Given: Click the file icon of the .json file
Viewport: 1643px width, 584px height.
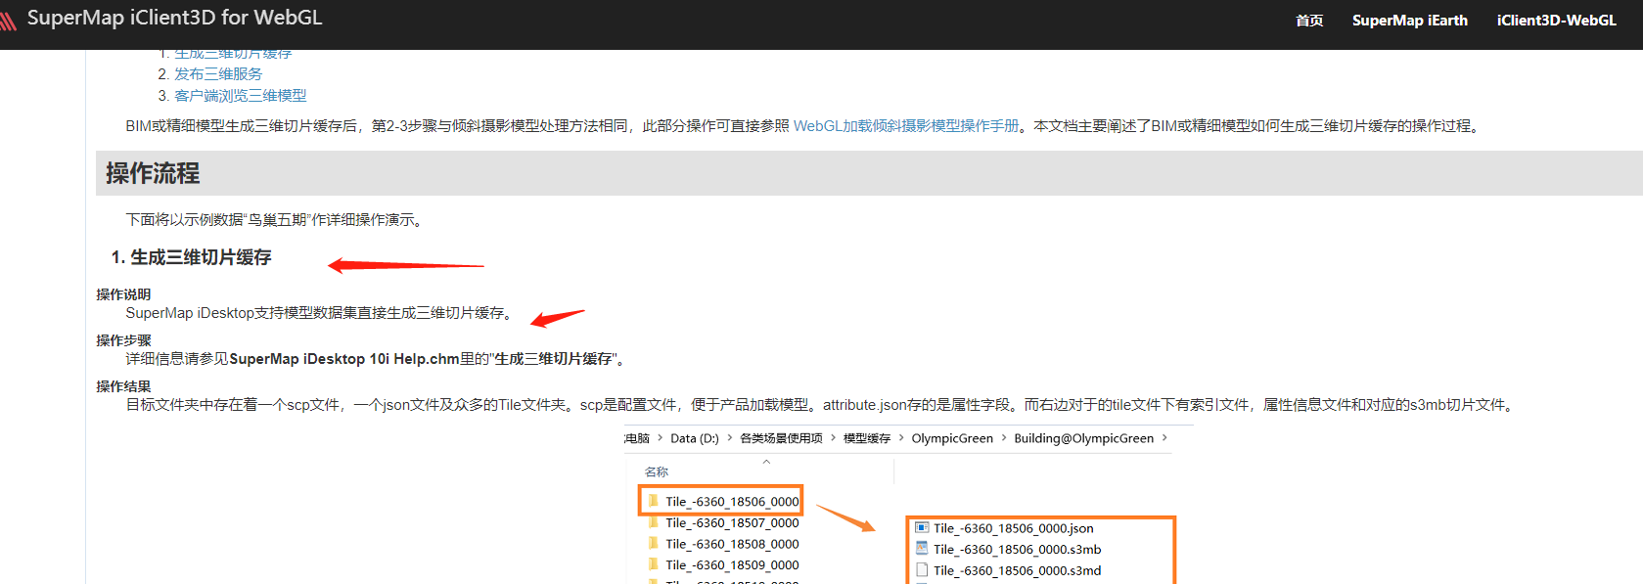Looking at the screenshot, I should coord(922,527).
